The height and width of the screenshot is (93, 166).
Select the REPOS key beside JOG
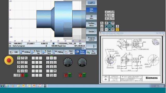(22, 58)
